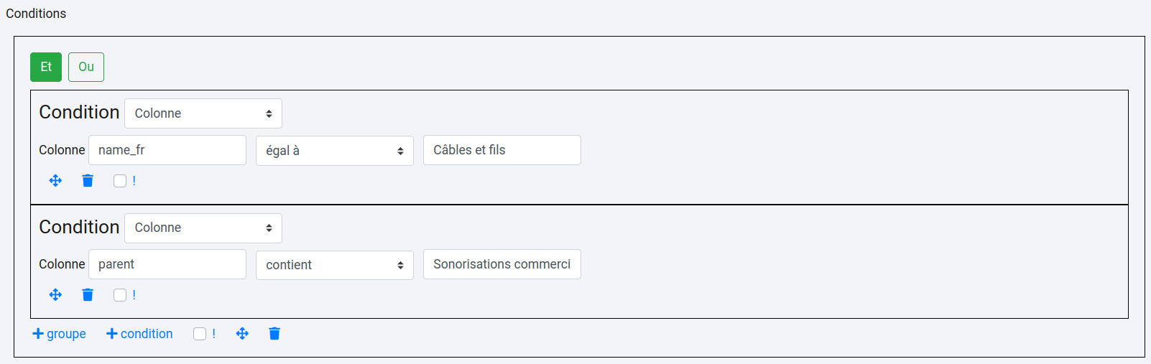Open the first Condition type dropdown

203,113
